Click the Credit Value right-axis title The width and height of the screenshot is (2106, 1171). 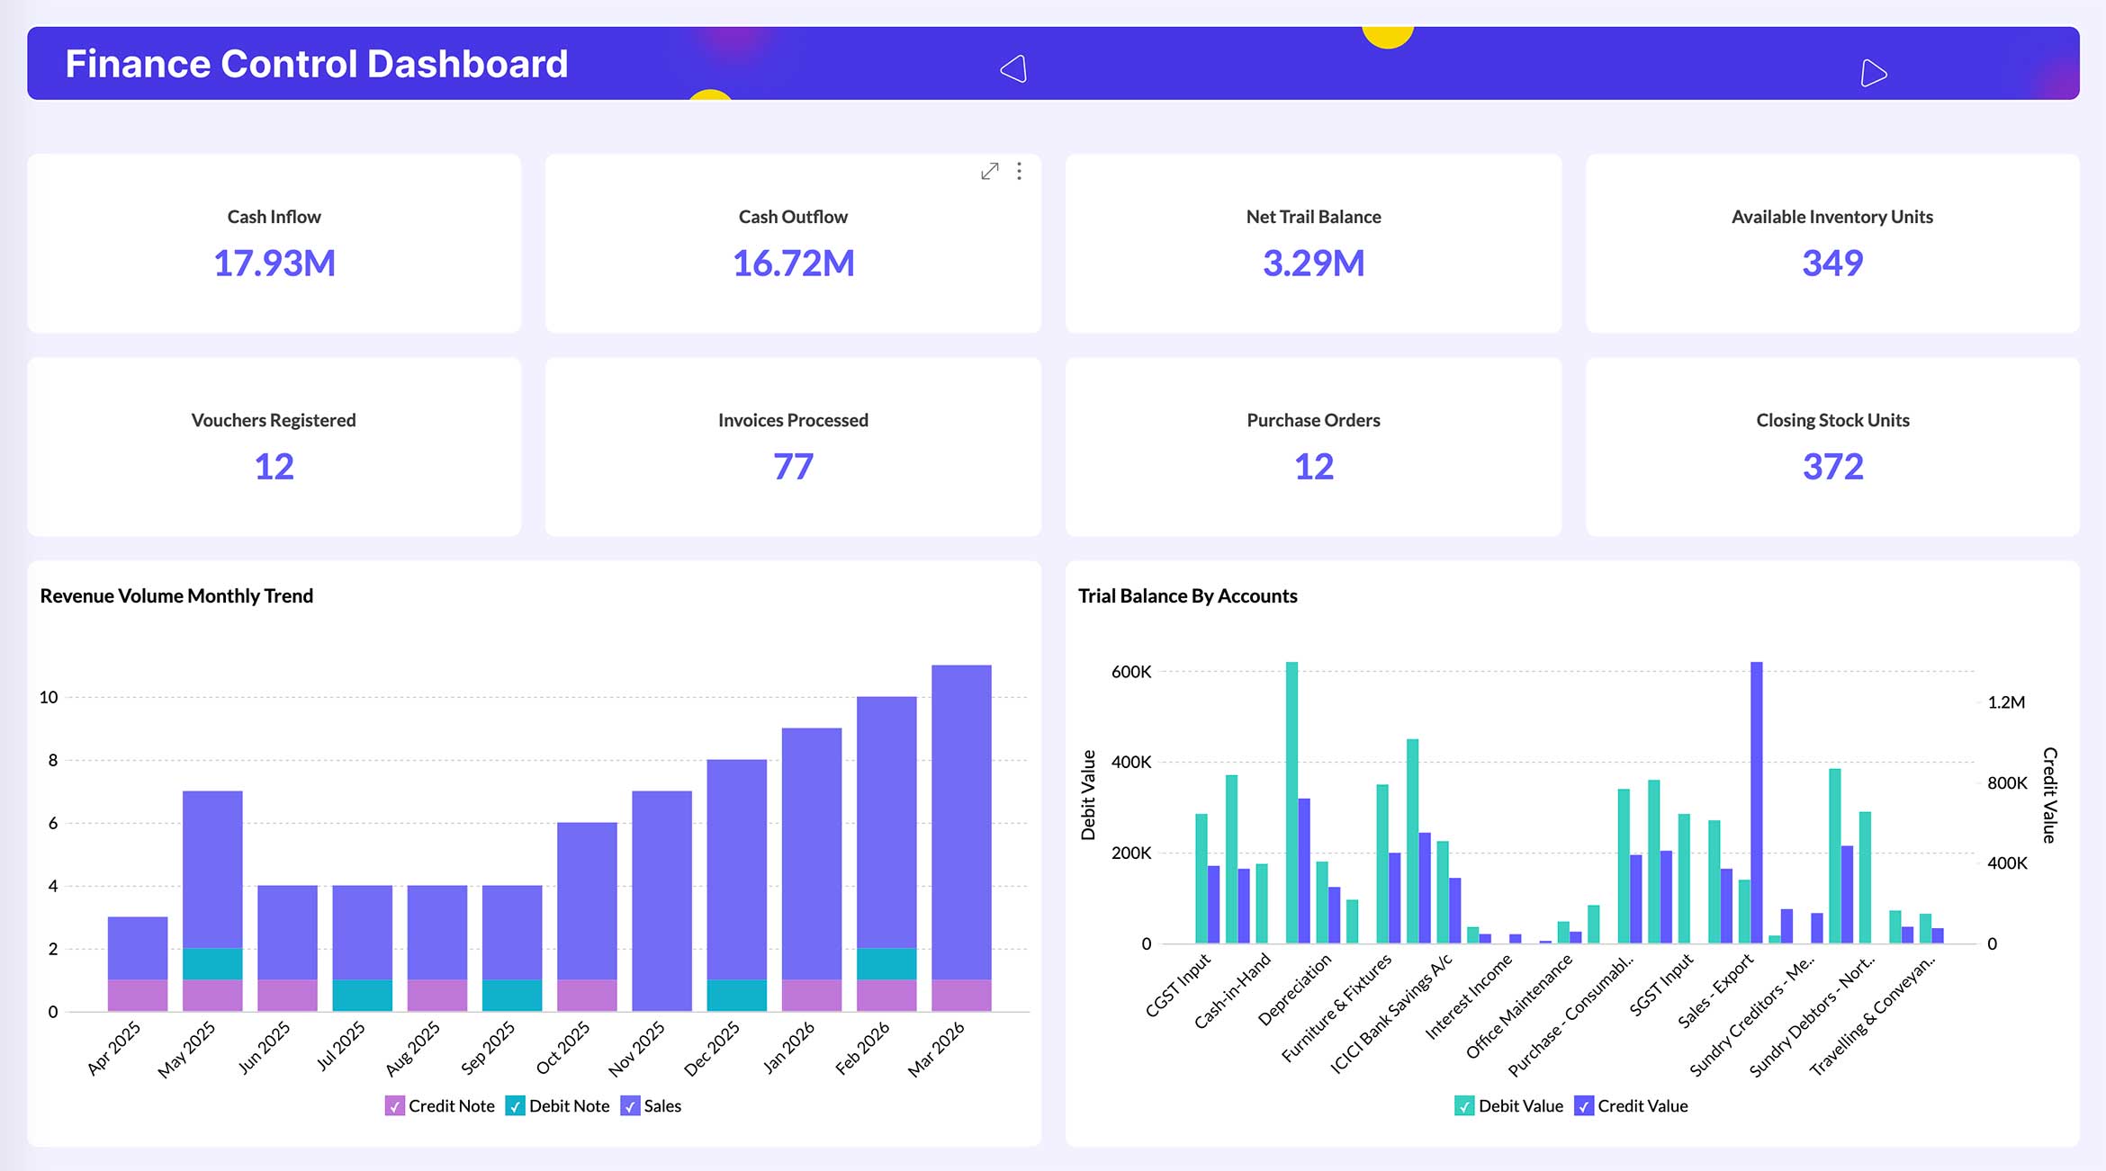[2049, 795]
